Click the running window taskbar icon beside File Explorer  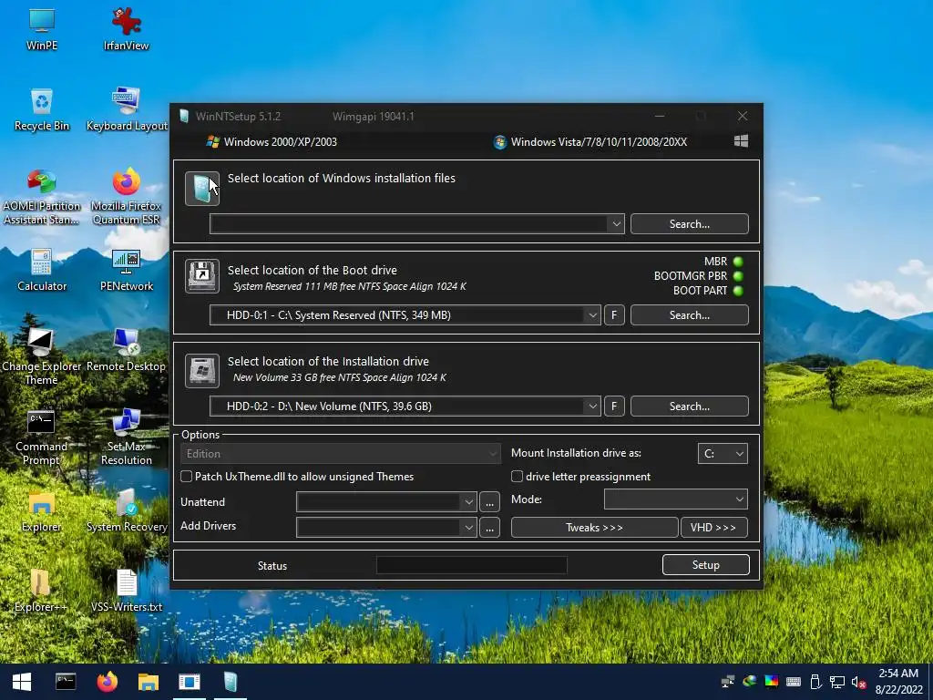pos(190,682)
